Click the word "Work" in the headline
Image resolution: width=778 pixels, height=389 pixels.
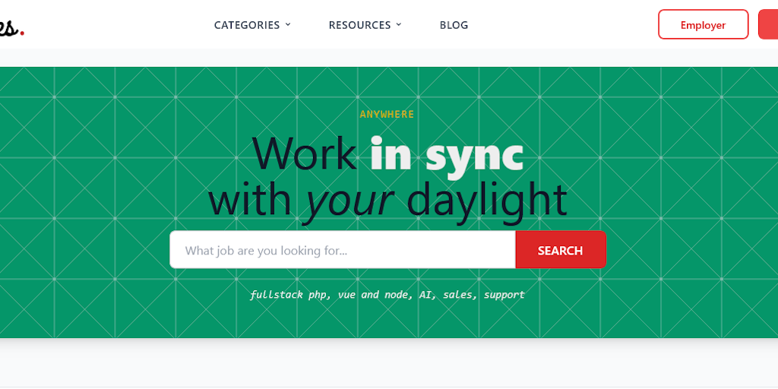pos(305,153)
